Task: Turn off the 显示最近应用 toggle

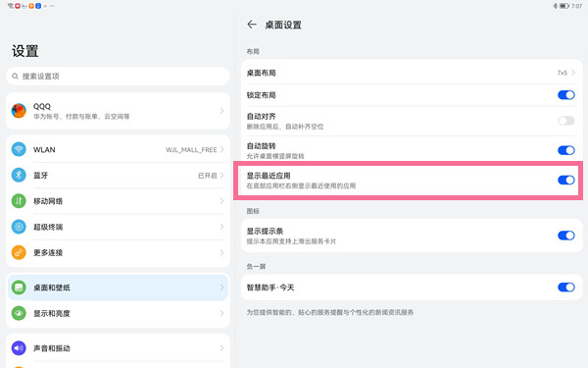Action: tap(565, 181)
